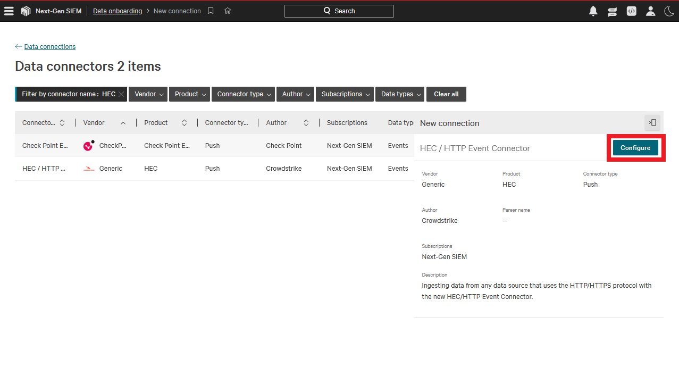679x383 pixels.
Task: Open the Author filter dropdown
Action: point(295,94)
